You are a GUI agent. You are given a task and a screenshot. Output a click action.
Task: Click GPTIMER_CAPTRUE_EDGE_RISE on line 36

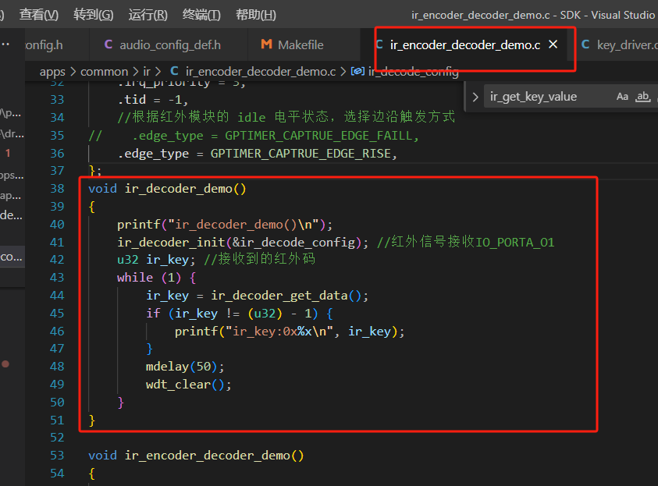click(301, 154)
